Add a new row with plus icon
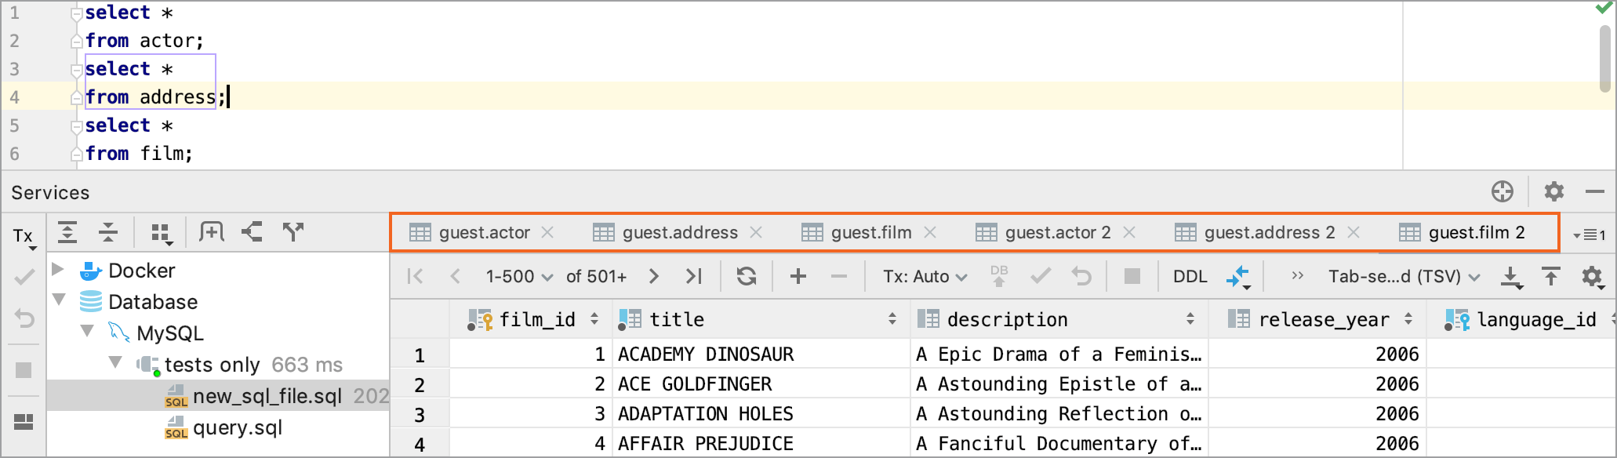The image size is (1617, 458). pyautogui.click(x=798, y=276)
